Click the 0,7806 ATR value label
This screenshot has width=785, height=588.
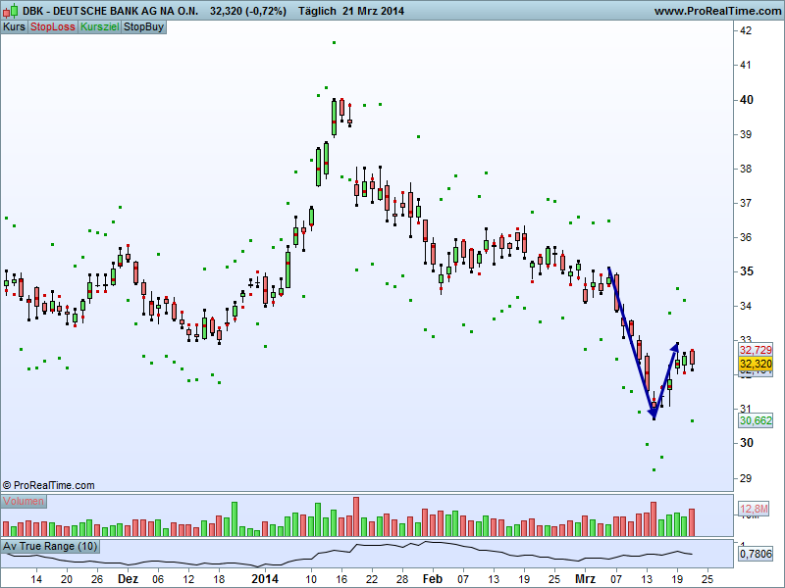(756, 554)
